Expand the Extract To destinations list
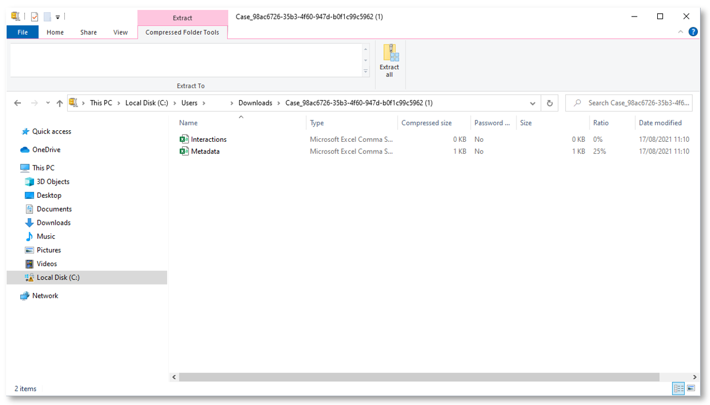 (x=366, y=71)
